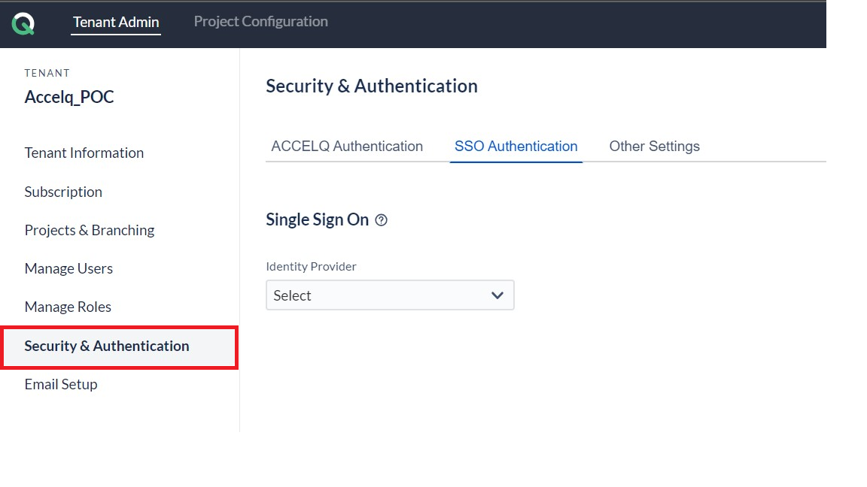Open the Single Sign On help icon
Screen dimensions: 867x487
pos(381,220)
